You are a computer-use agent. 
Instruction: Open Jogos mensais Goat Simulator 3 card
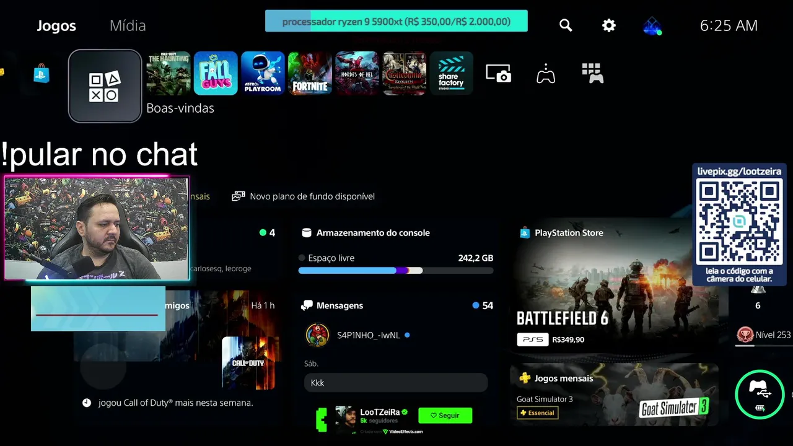pos(614,395)
